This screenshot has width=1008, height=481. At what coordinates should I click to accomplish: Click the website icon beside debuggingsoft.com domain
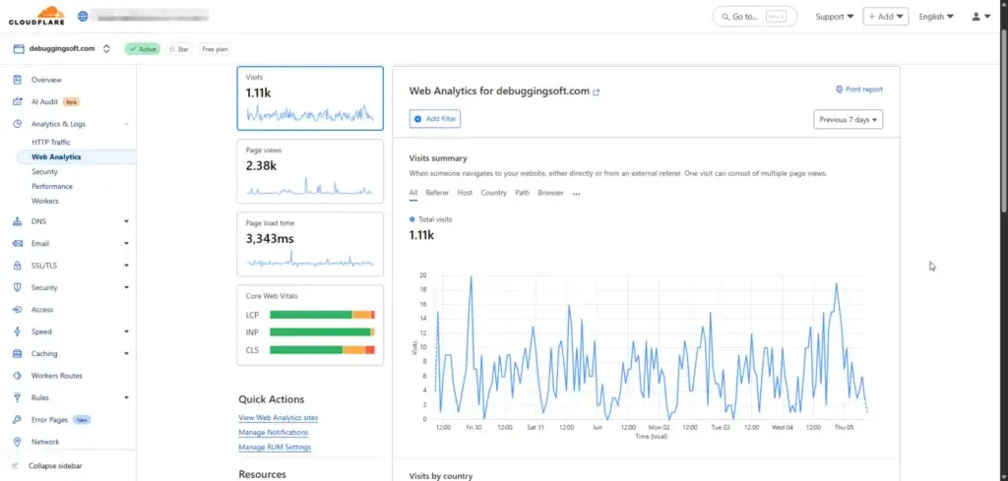[19, 49]
